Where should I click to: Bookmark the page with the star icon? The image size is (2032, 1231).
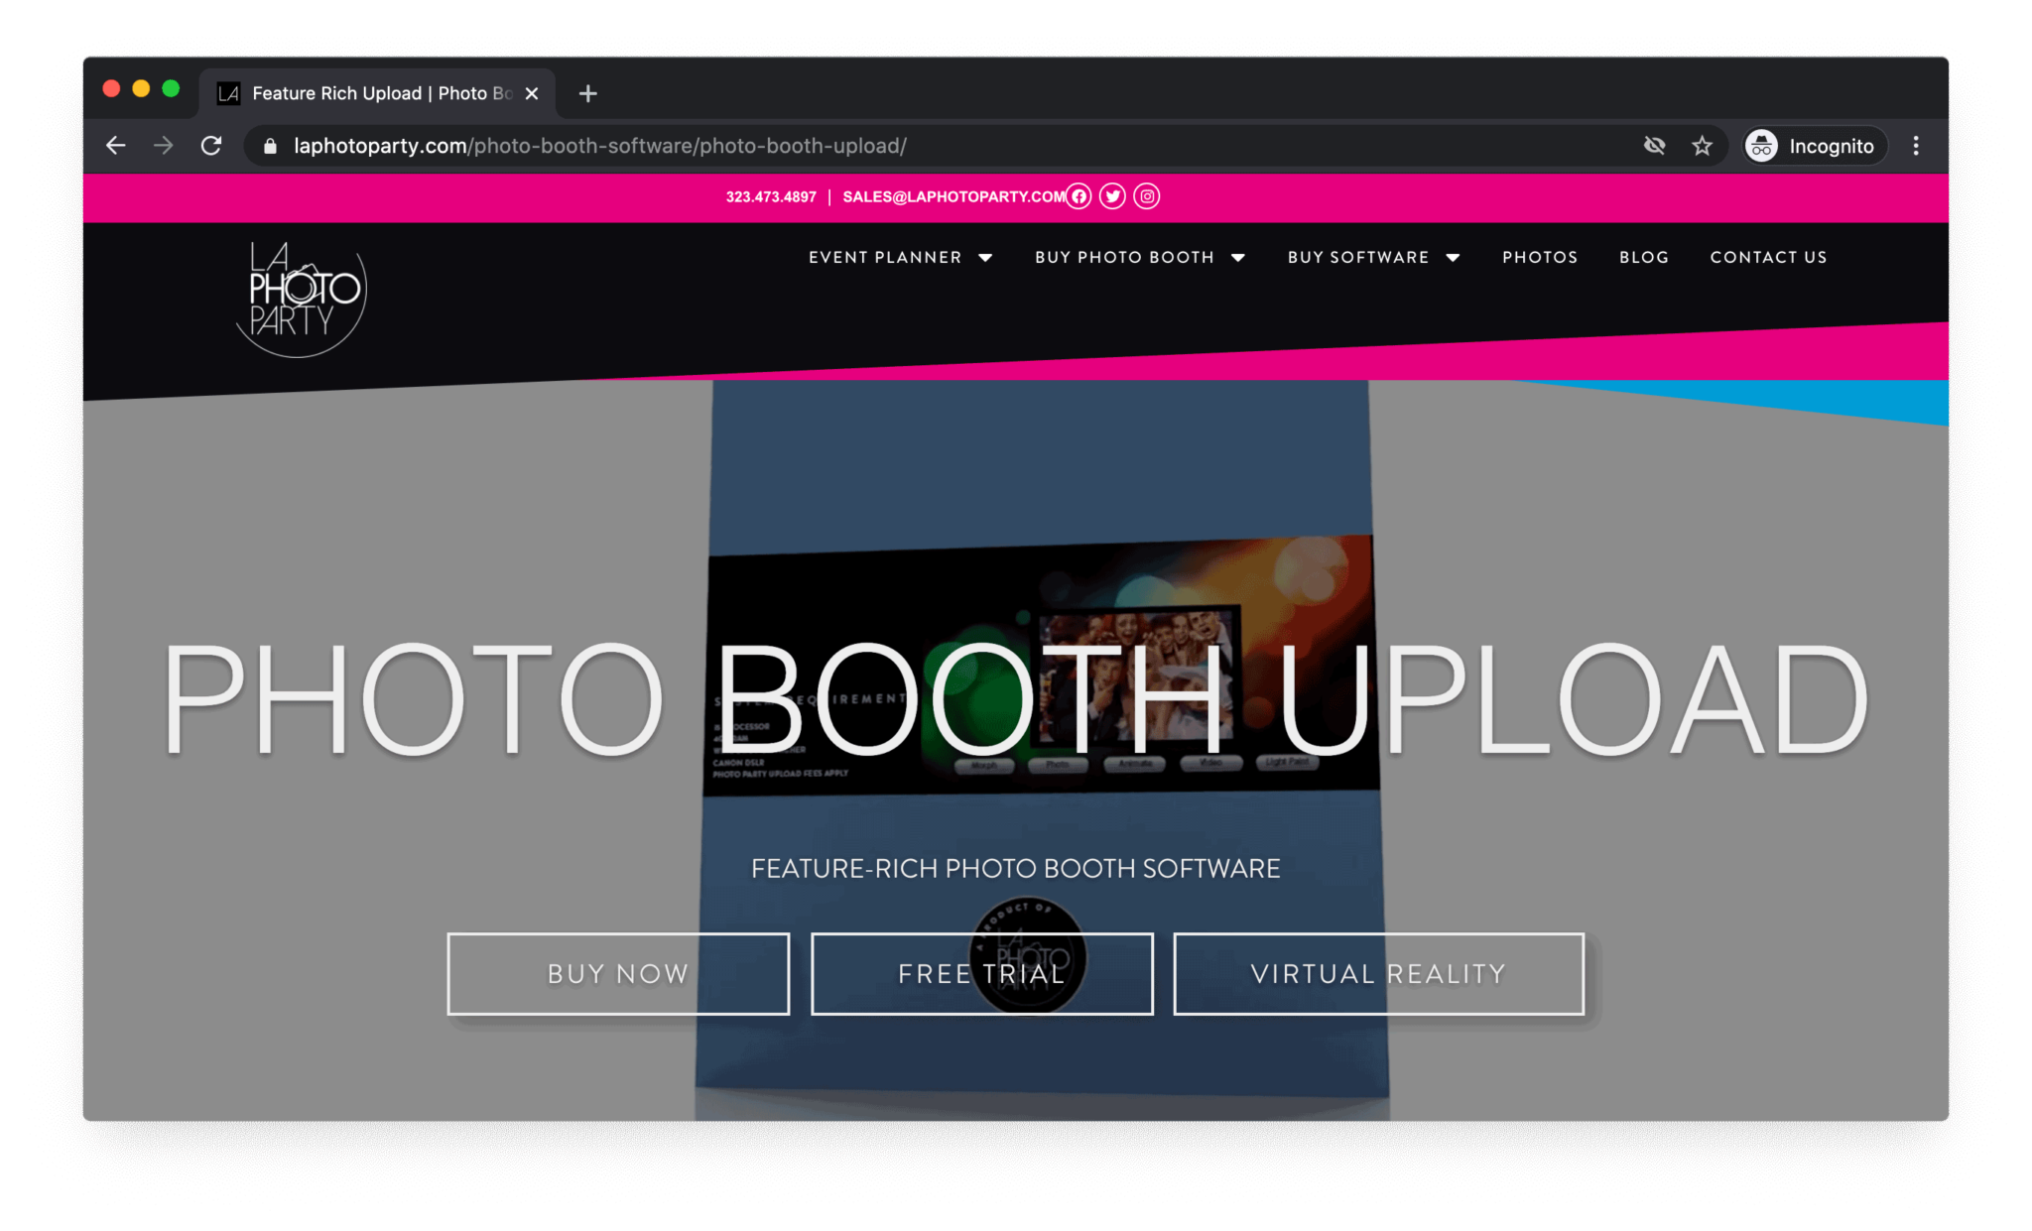click(1702, 145)
